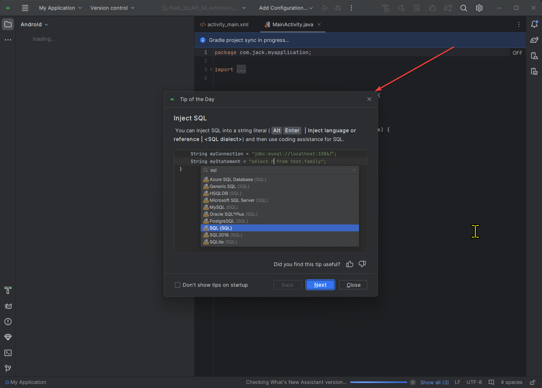Open the App Quality Insights gem icon
The width and height of the screenshot is (542, 388).
coord(8,337)
